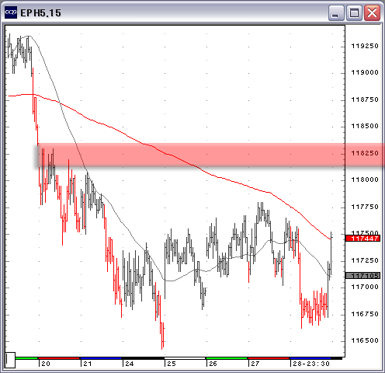The image size is (385, 373).
Task: Minimize the EPH5,15 chart window
Action: 336,12
